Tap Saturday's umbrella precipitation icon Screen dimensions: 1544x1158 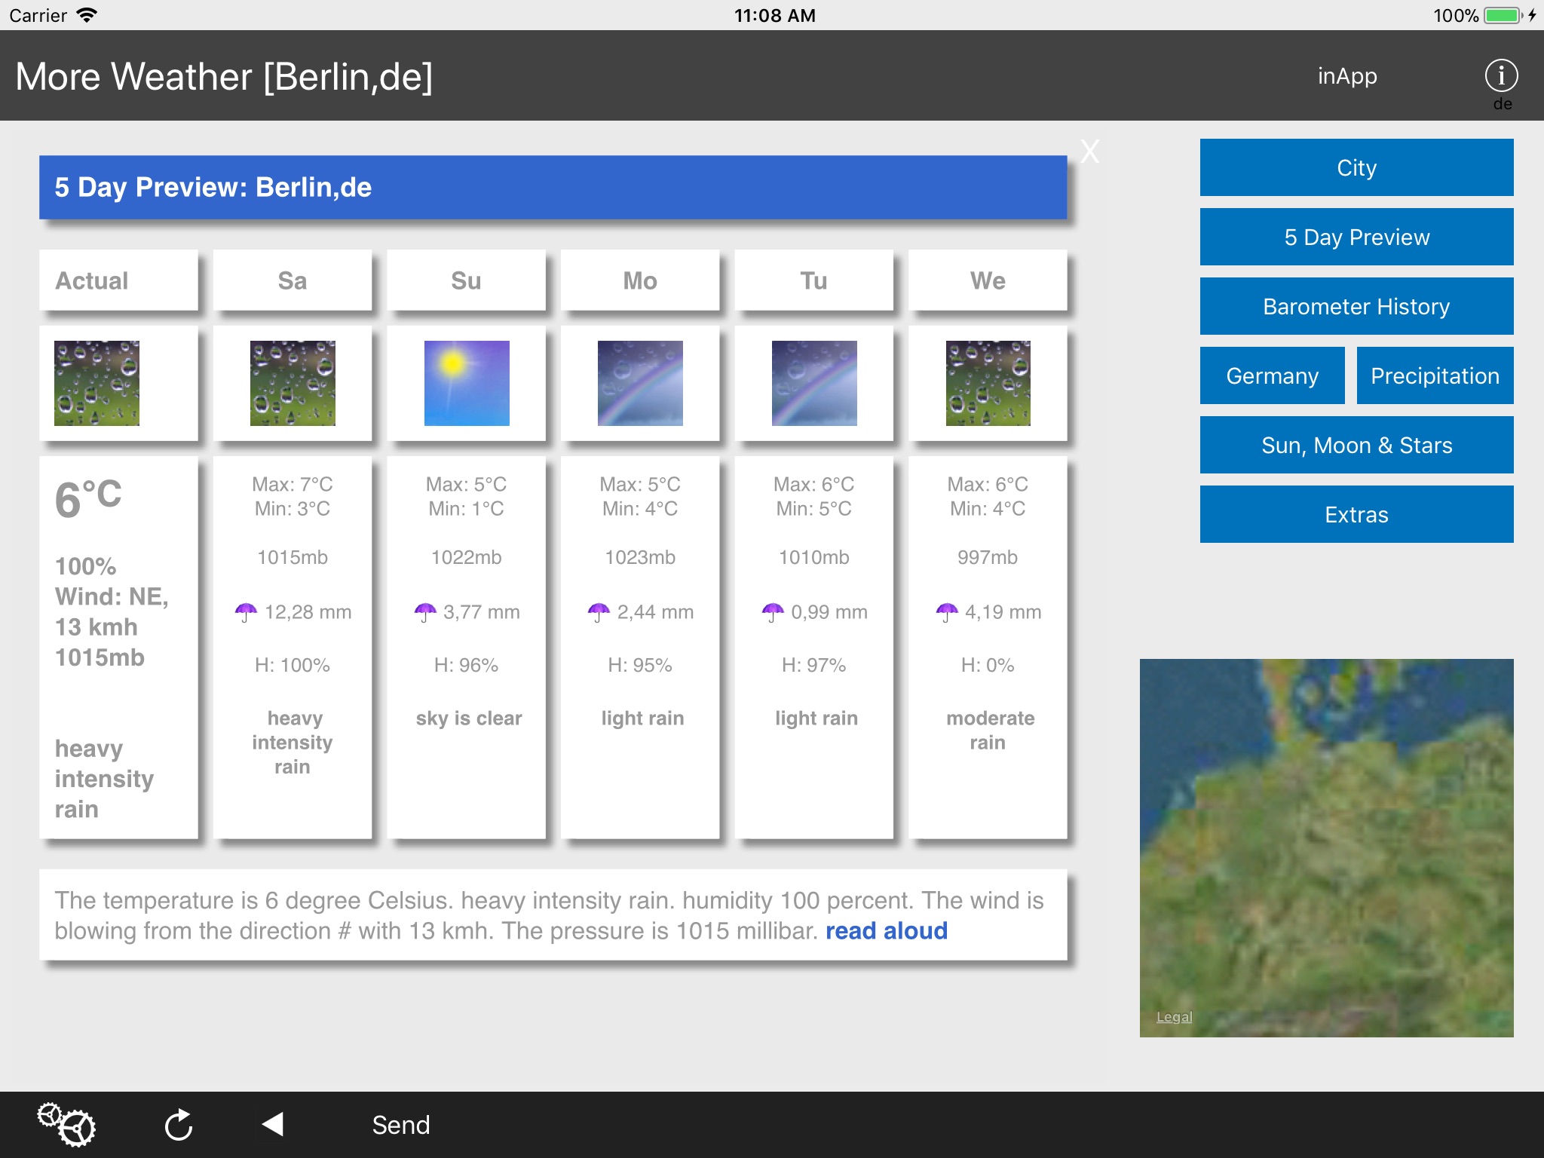[246, 612]
